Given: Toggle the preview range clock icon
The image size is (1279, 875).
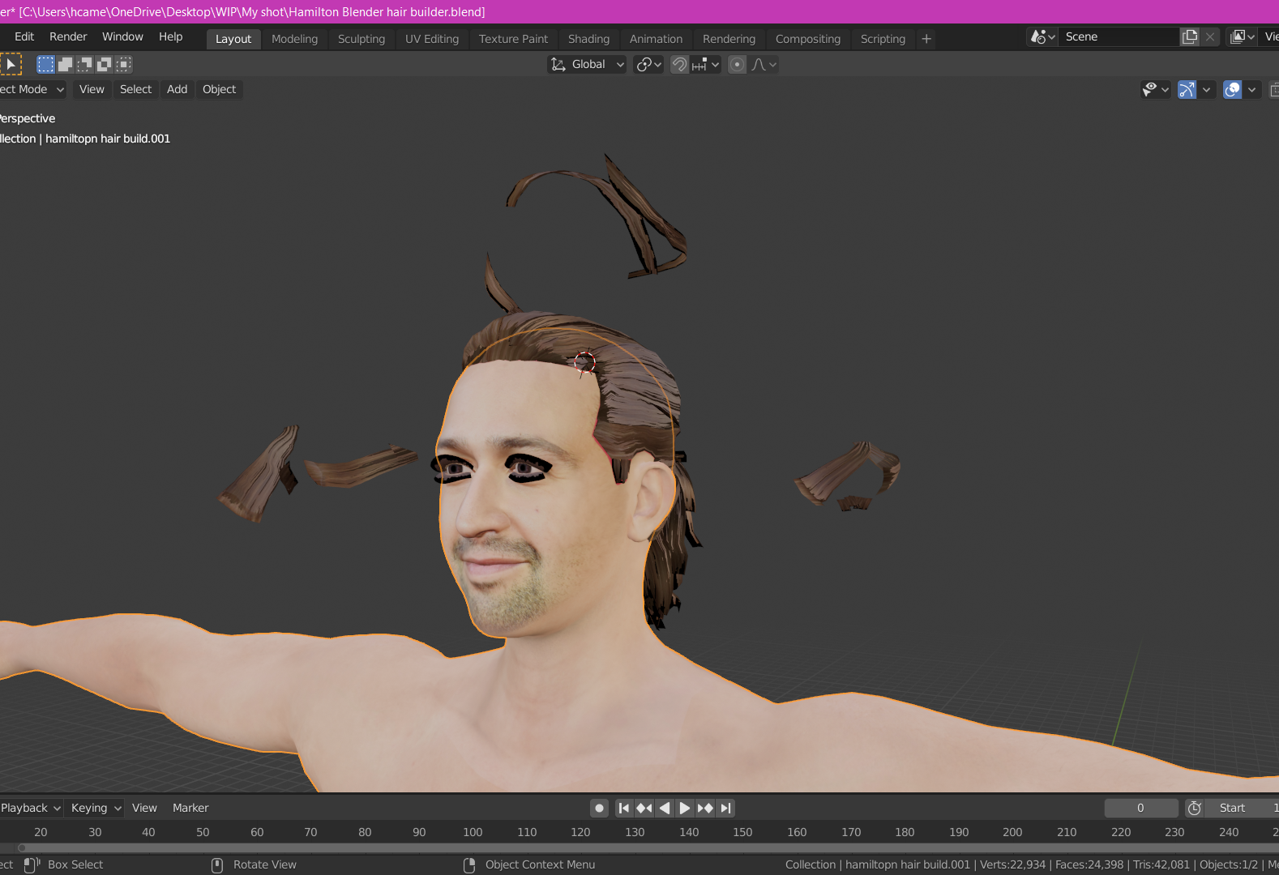Looking at the screenshot, I should pos(1194,808).
